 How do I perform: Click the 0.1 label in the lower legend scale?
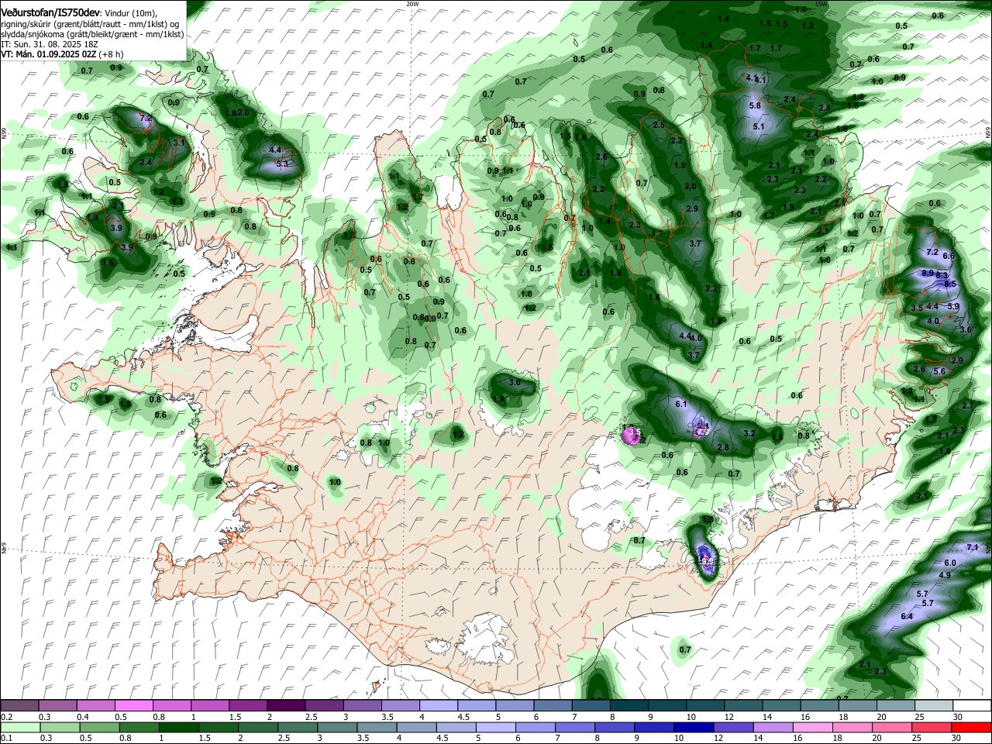click(6, 739)
